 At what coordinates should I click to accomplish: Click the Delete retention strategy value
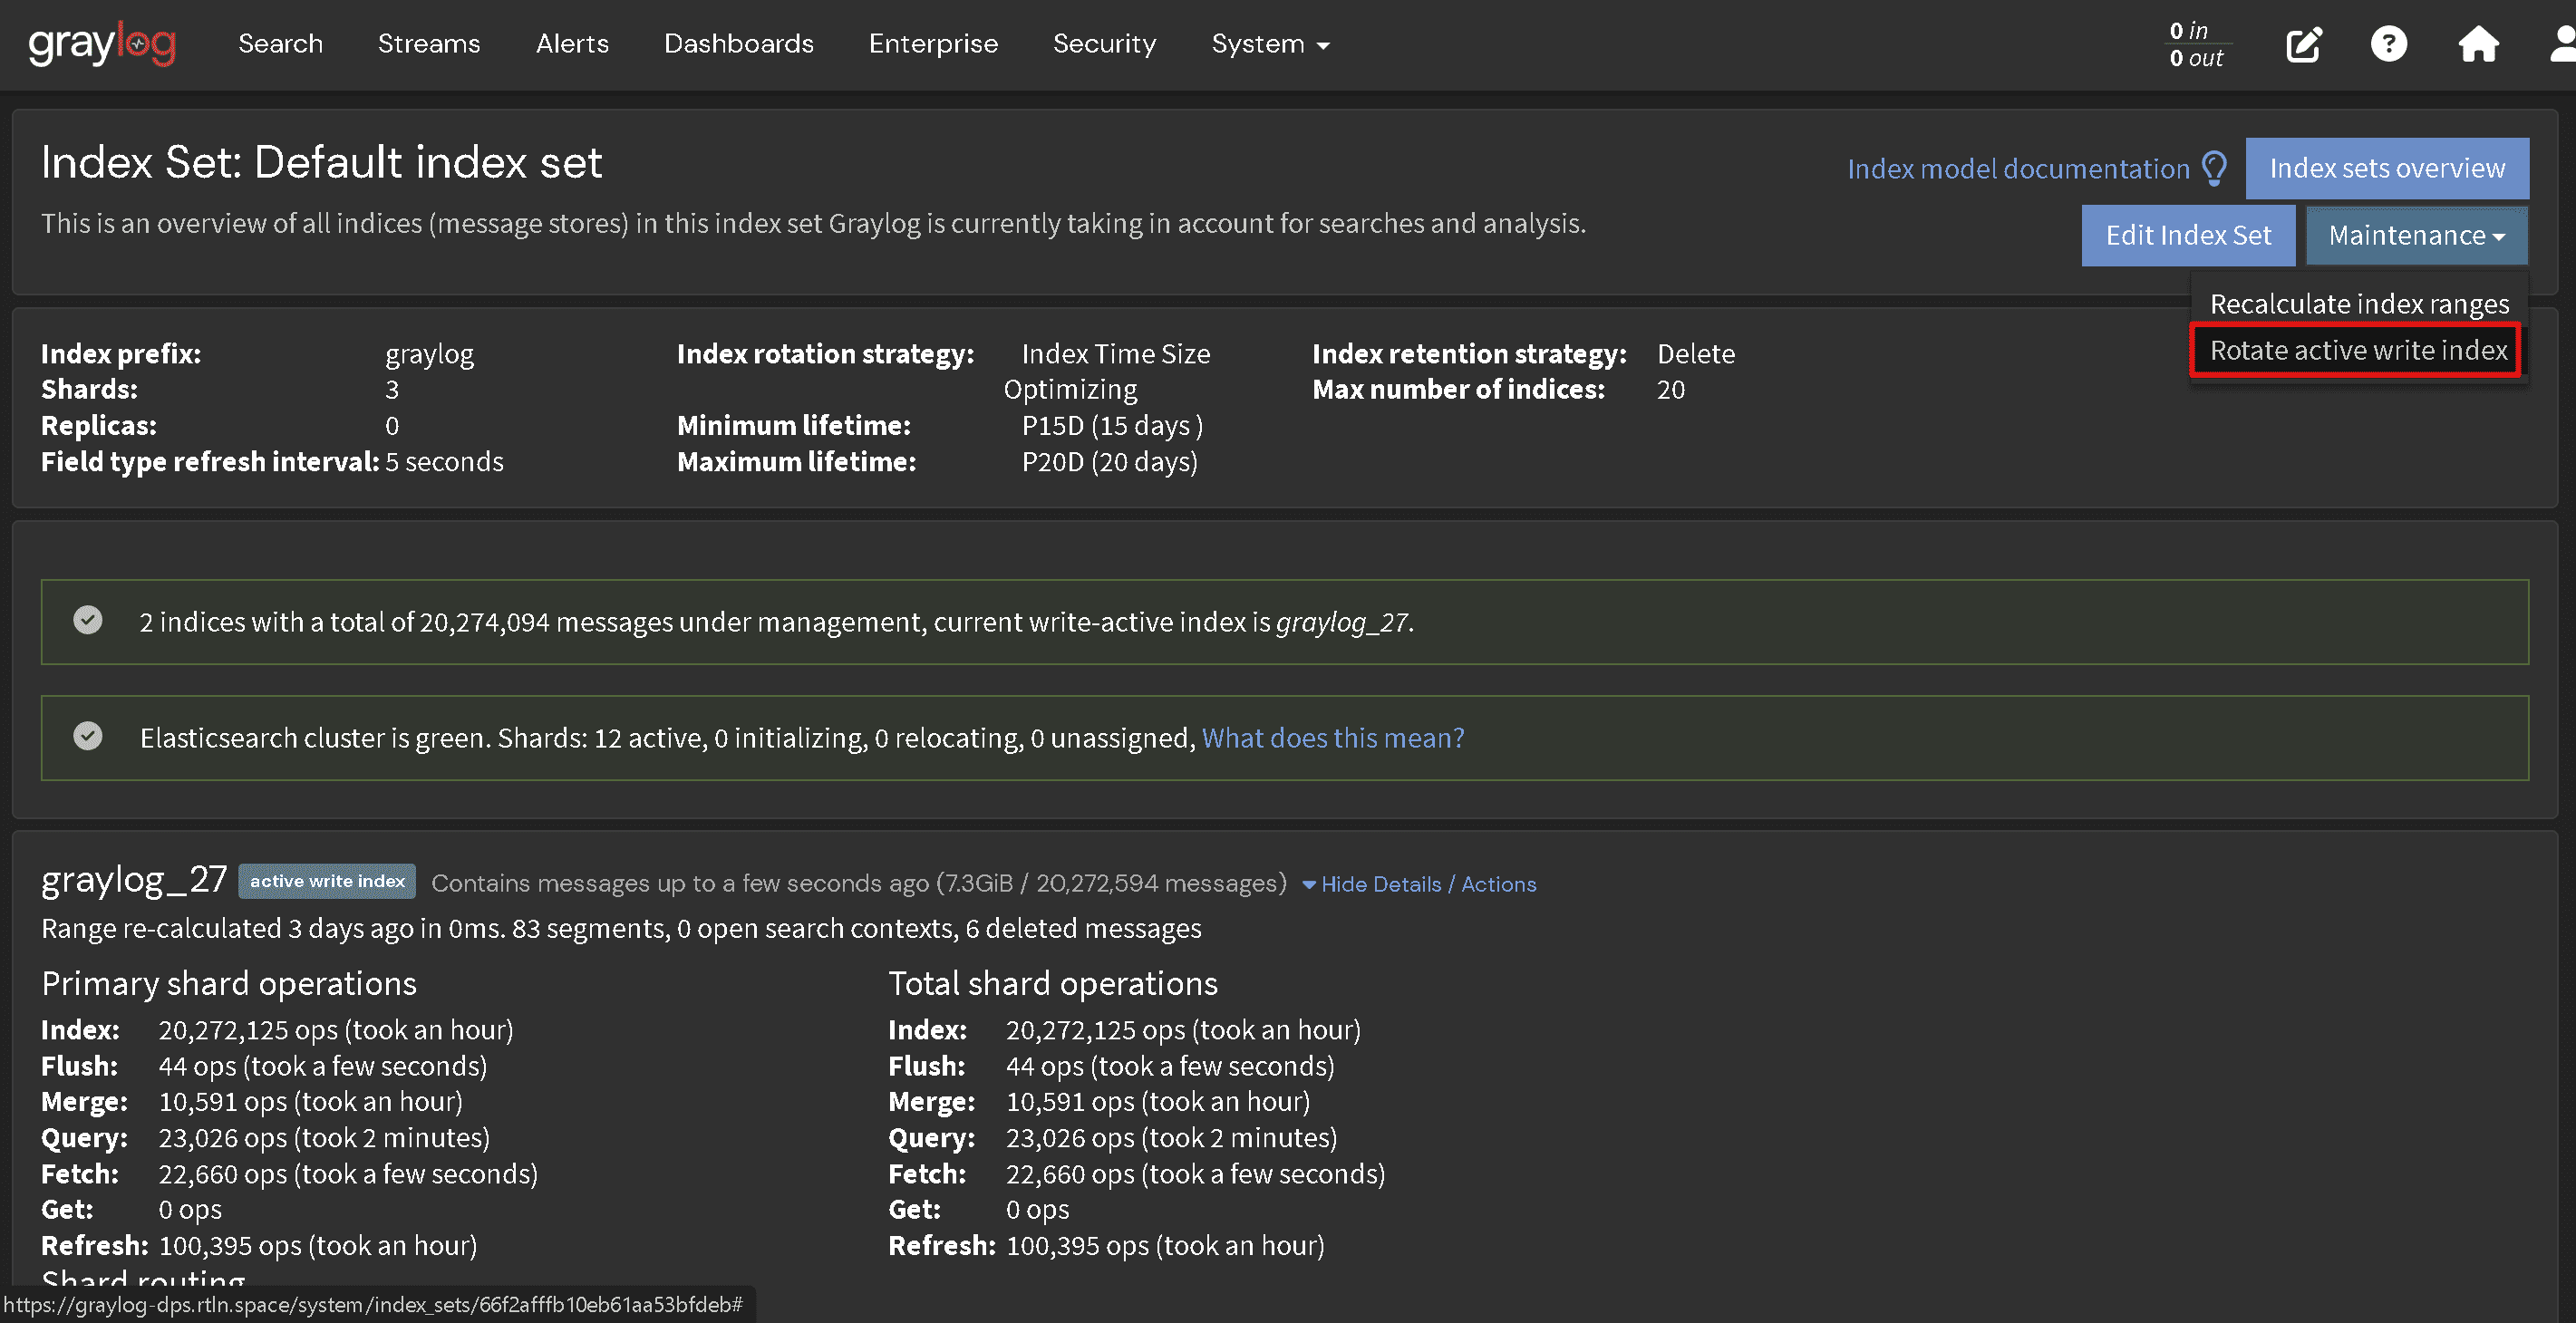[1695, 354]
